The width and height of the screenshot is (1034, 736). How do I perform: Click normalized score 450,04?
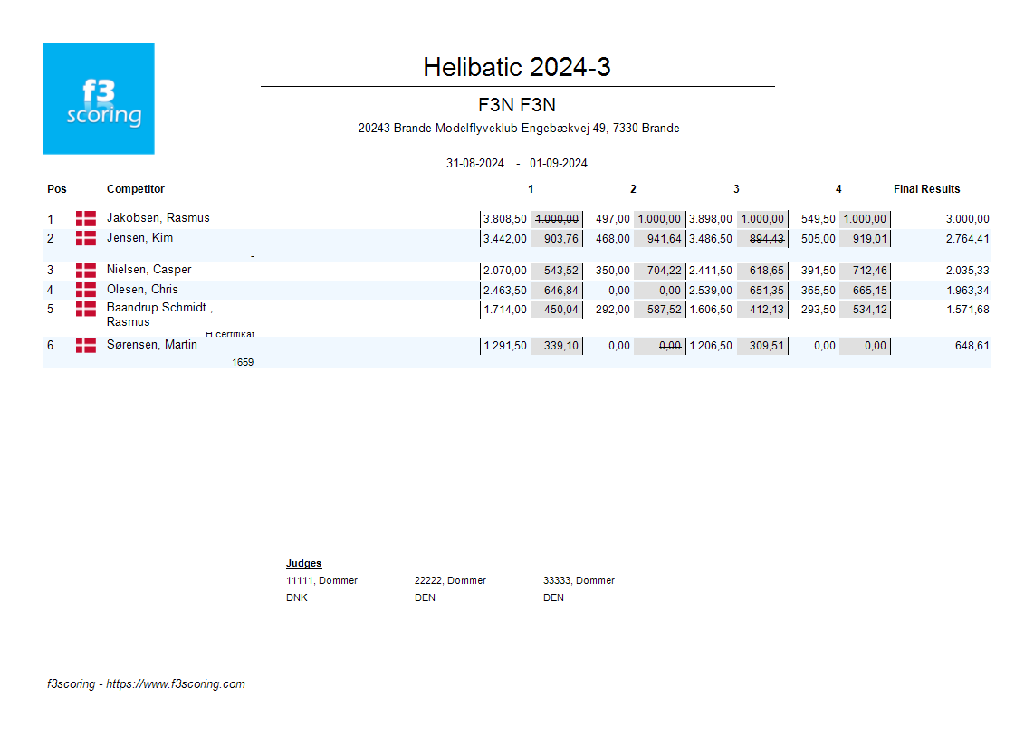(x=561, y=310)
